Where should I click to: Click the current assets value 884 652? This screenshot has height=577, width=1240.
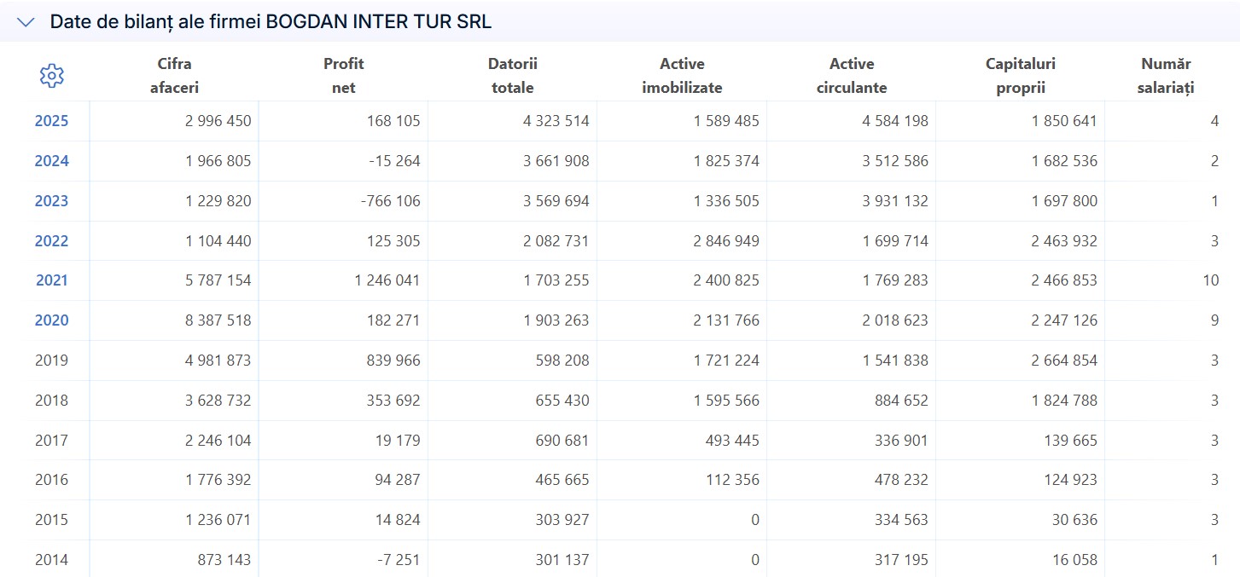pyautogui.click(x=900, y=401)
